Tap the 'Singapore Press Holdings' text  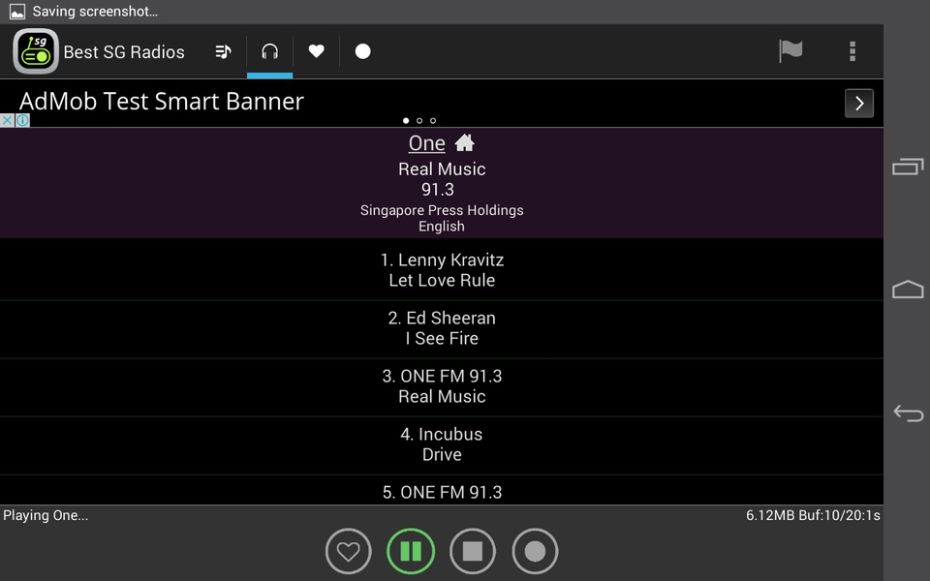pos(442,210)
